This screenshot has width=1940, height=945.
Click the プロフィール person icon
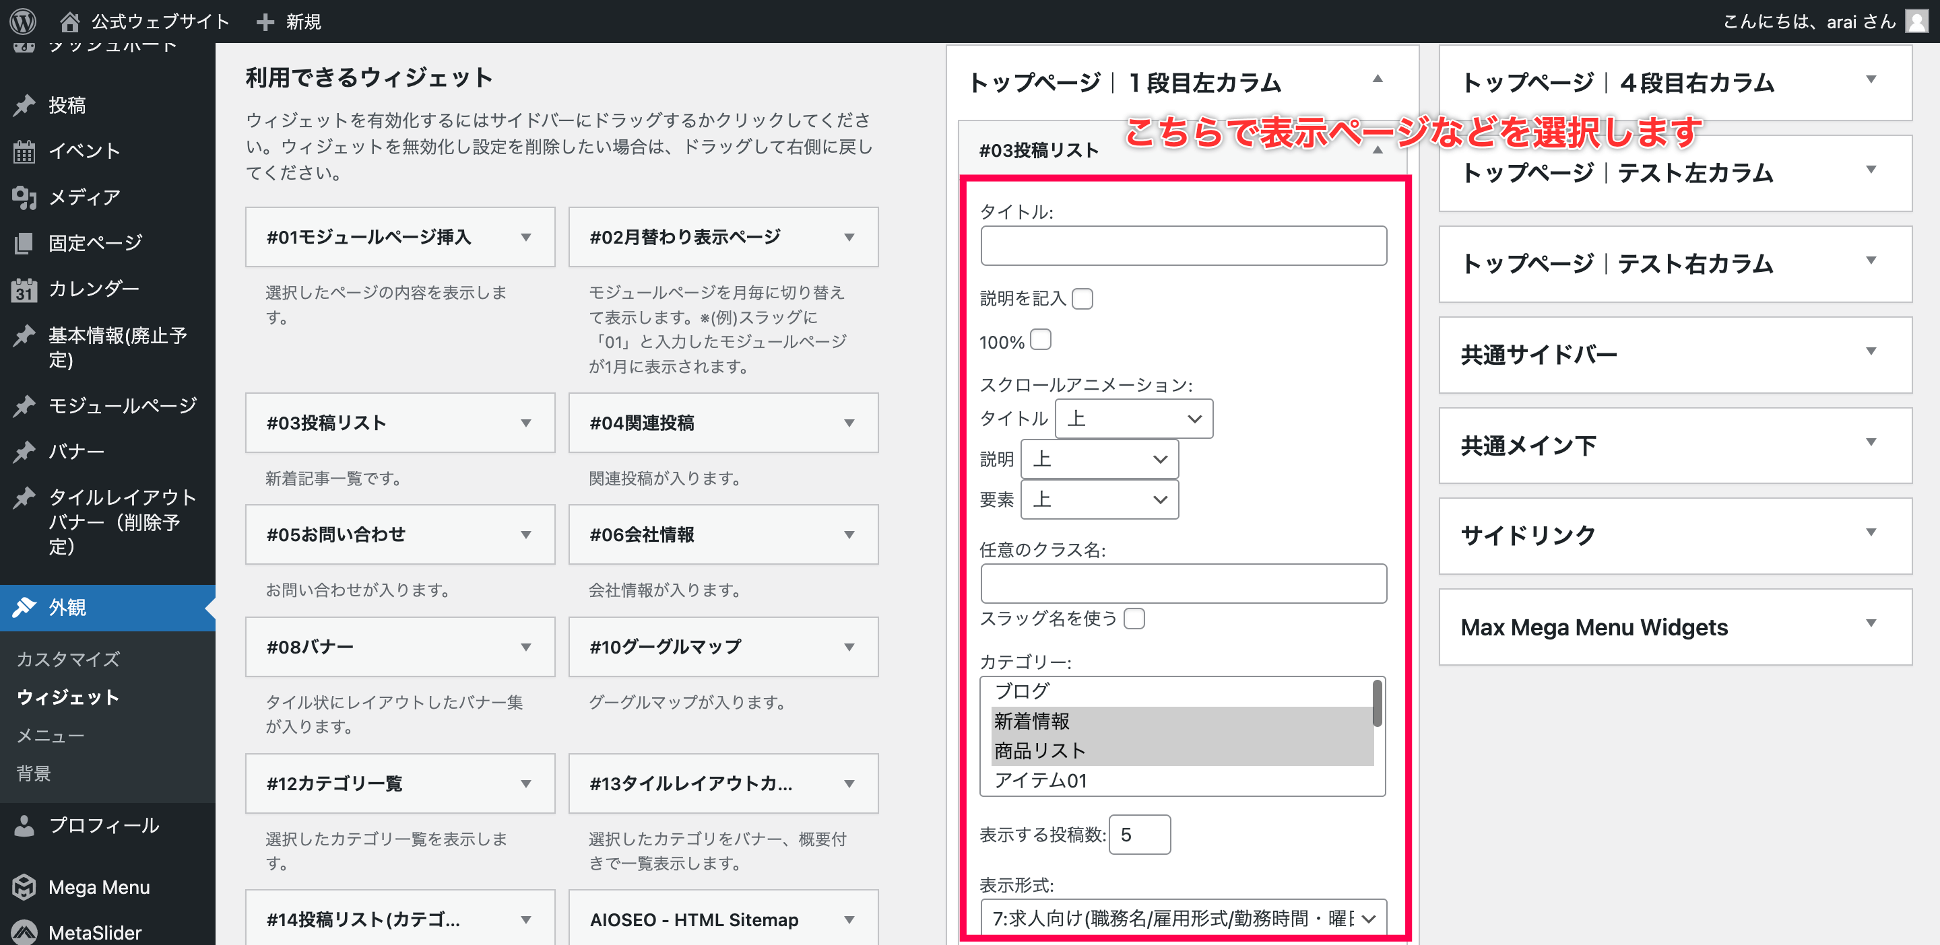click(x=24, y=825)
